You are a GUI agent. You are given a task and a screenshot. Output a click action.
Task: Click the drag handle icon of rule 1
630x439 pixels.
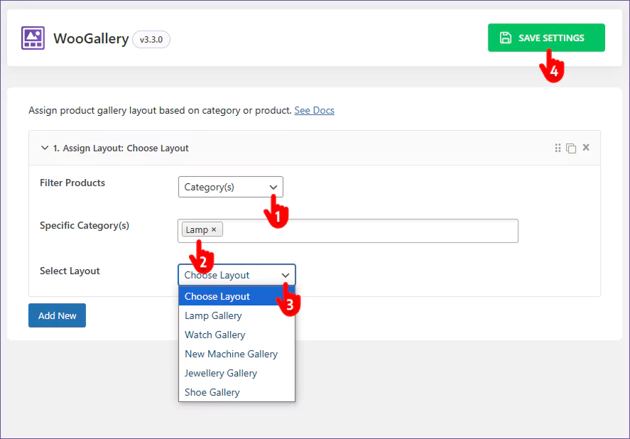[x=558, y=148]
